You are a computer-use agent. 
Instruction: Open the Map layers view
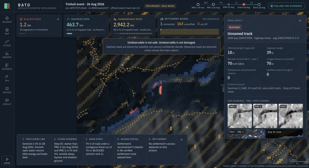coord(7,31)
